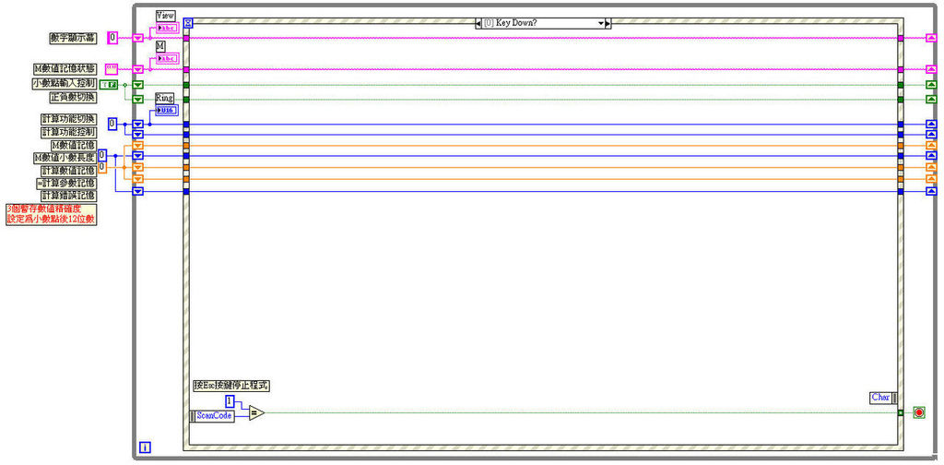Go to next event case with right arrow
The height and width of the screenshot is (465, 944).
(x=608, y=23)
